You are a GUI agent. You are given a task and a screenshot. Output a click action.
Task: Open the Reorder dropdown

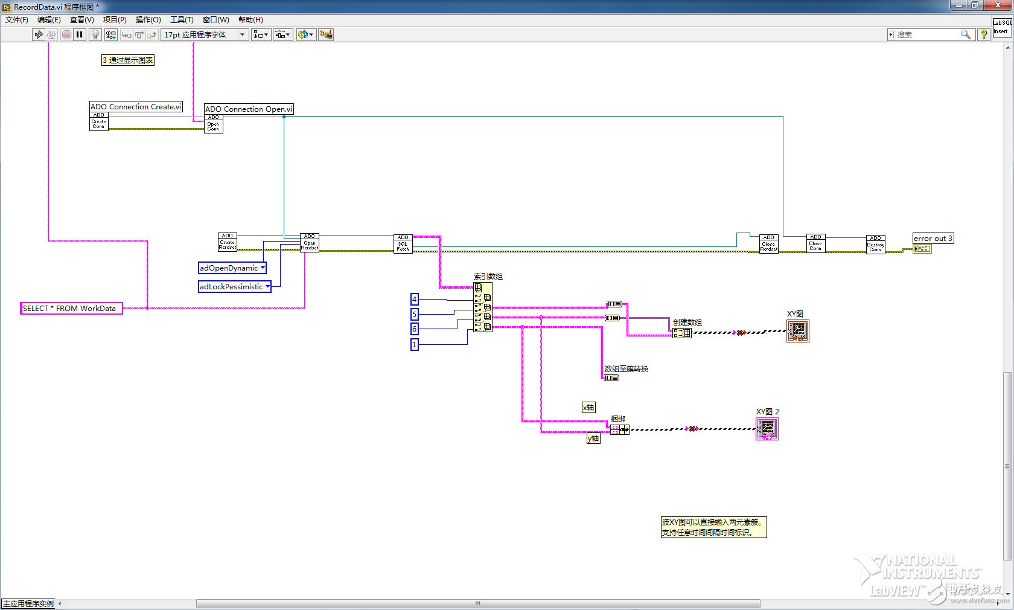305,34
